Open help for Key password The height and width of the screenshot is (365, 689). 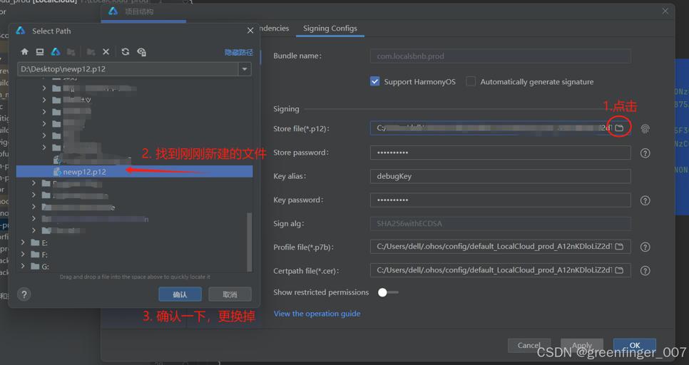point(645,200)
